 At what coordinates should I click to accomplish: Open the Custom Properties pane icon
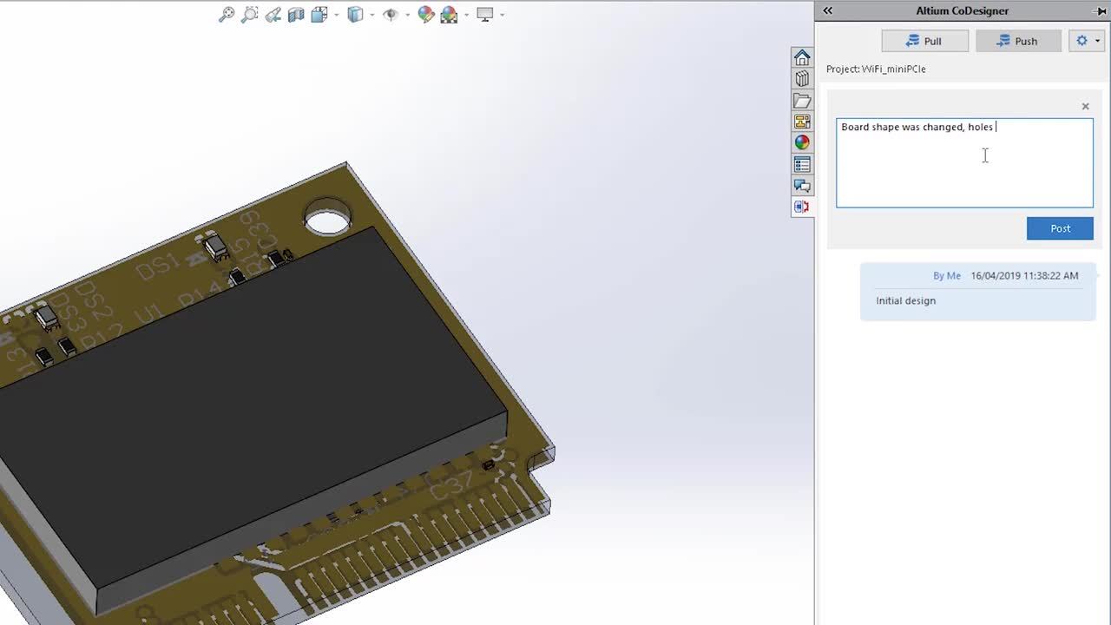802,165
